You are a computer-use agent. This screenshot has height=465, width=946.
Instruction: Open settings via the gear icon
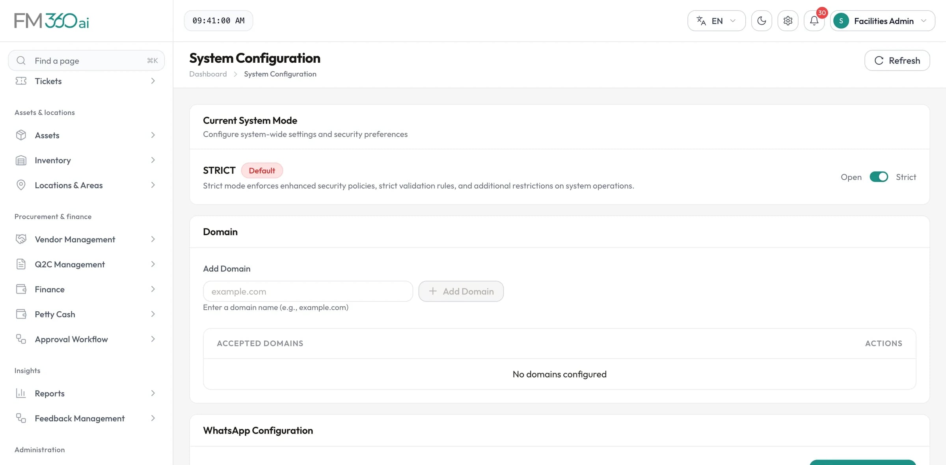(788, 21)
